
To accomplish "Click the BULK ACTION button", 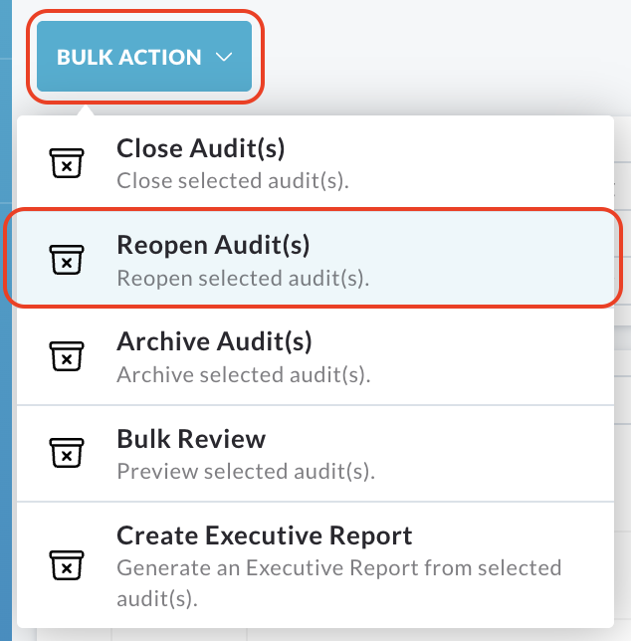I will 144,57.
